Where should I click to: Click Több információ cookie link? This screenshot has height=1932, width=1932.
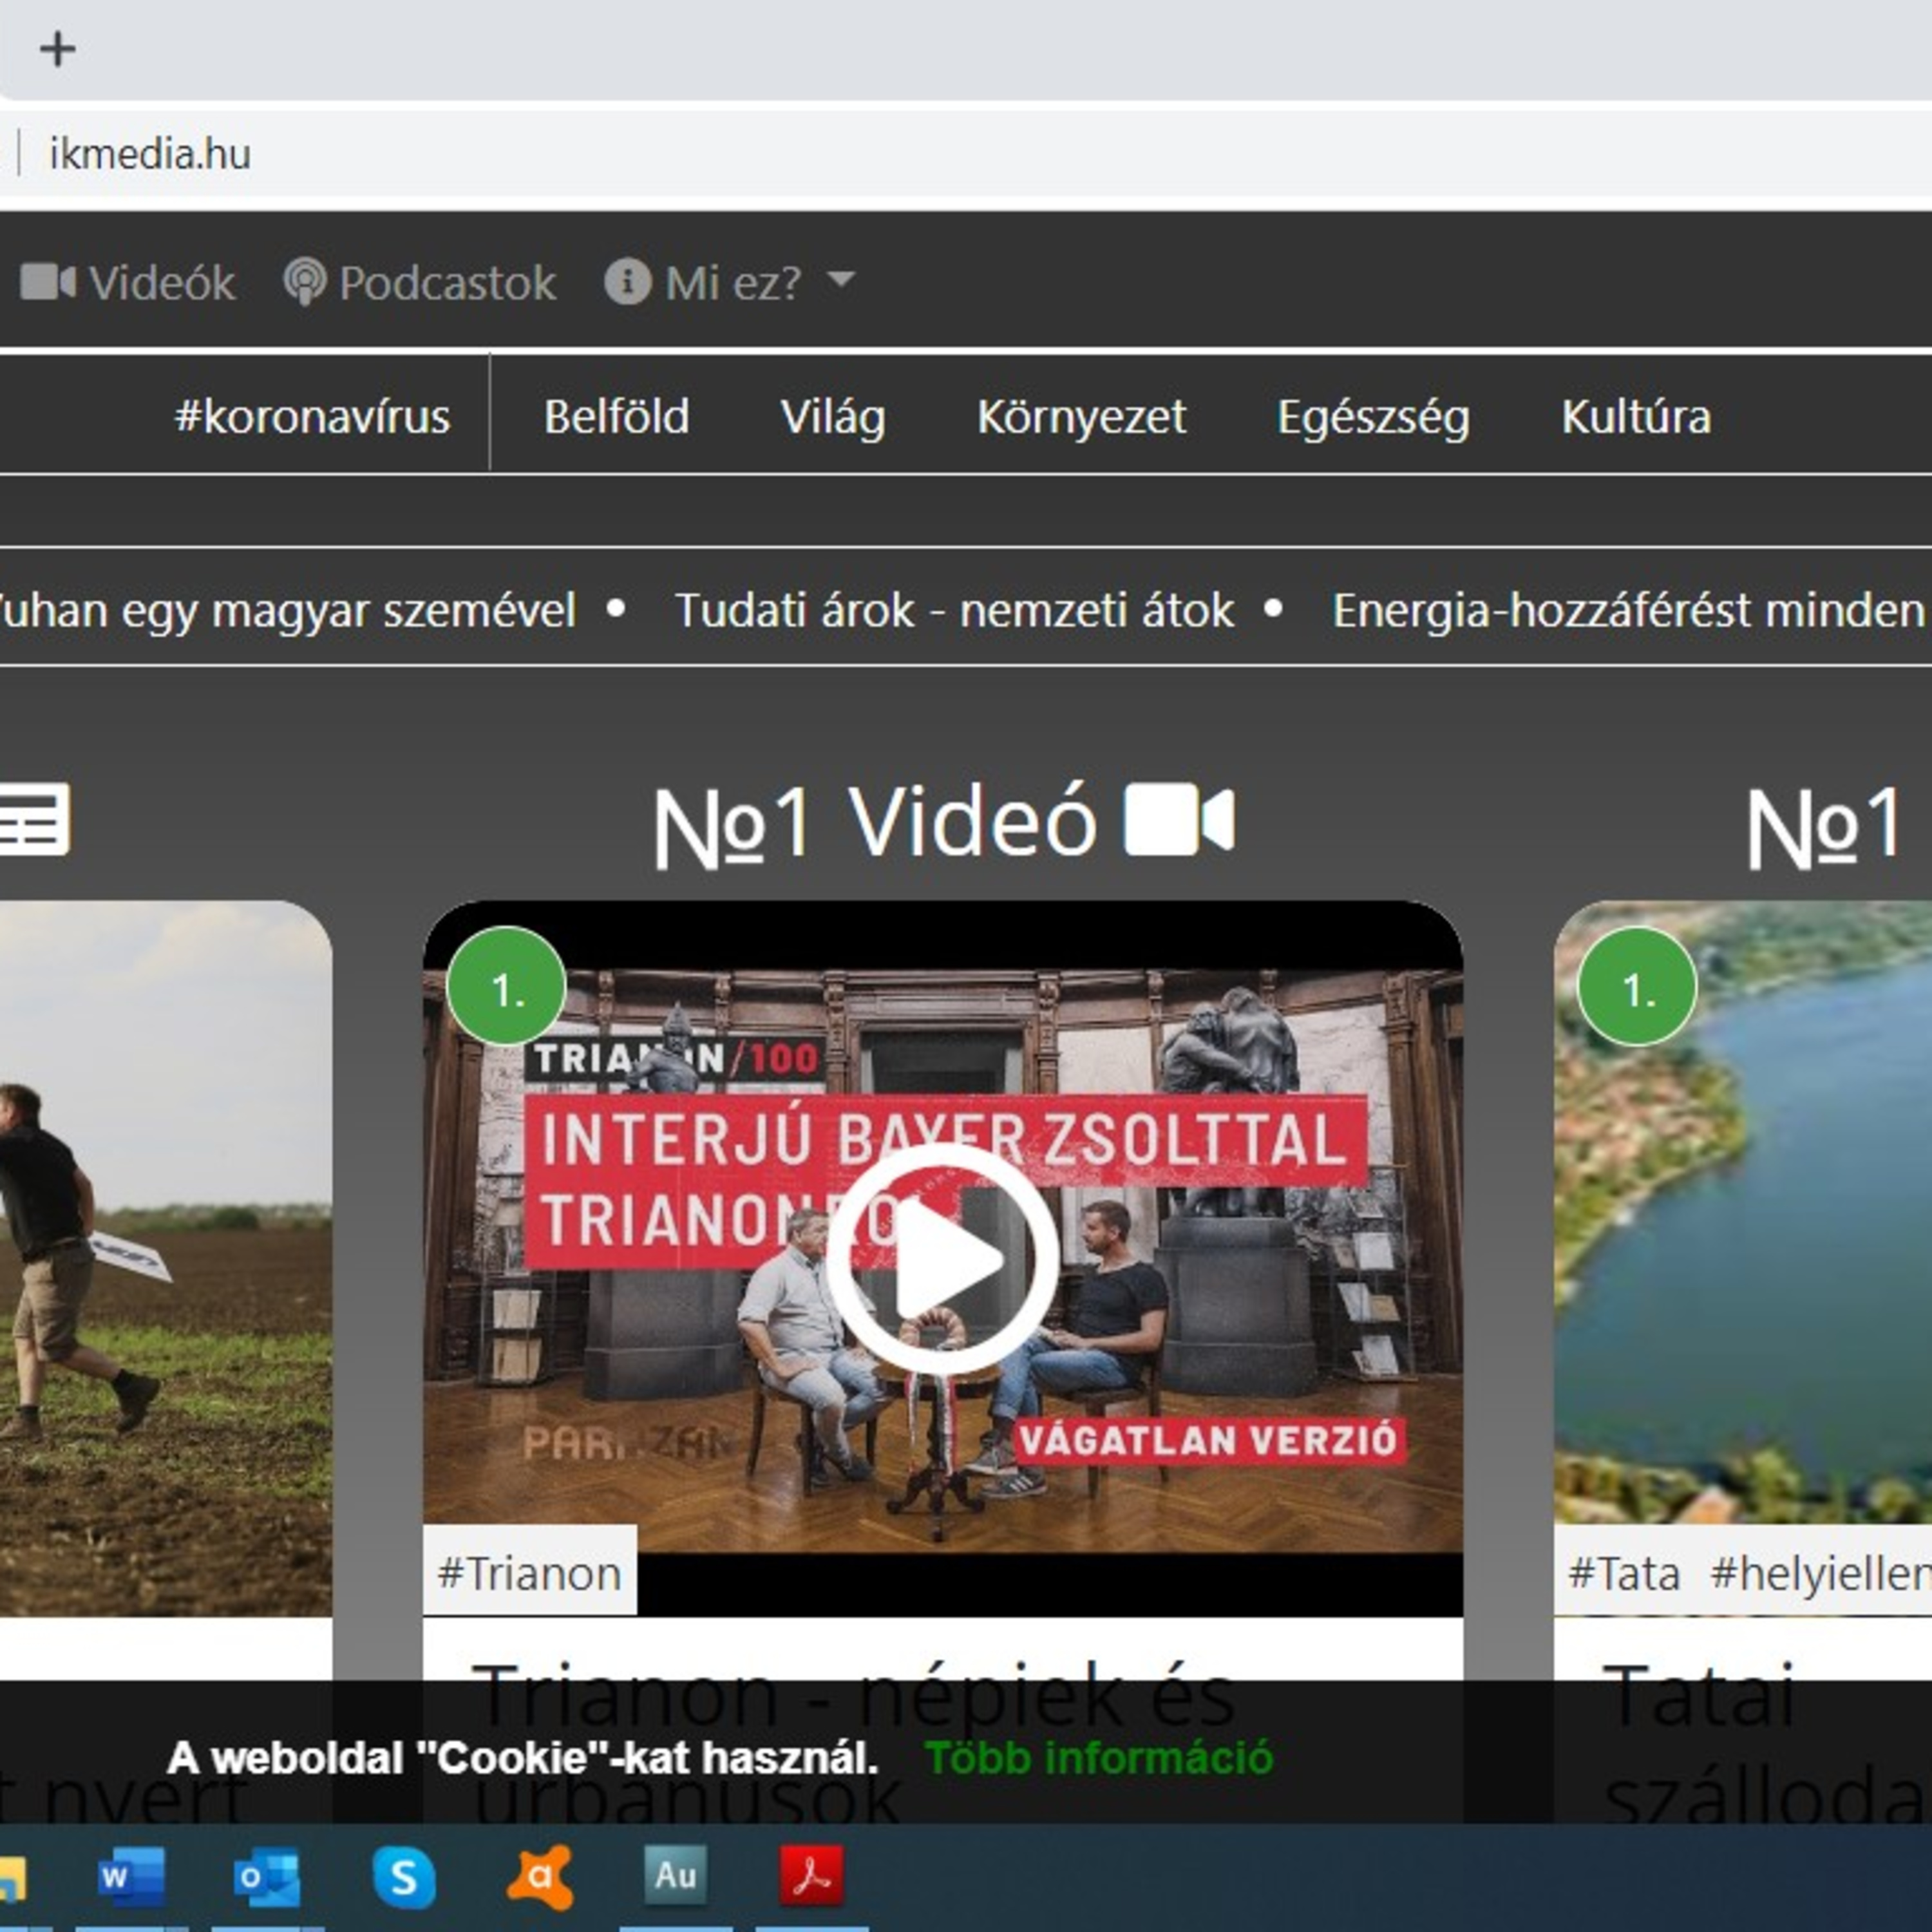1099,1758
